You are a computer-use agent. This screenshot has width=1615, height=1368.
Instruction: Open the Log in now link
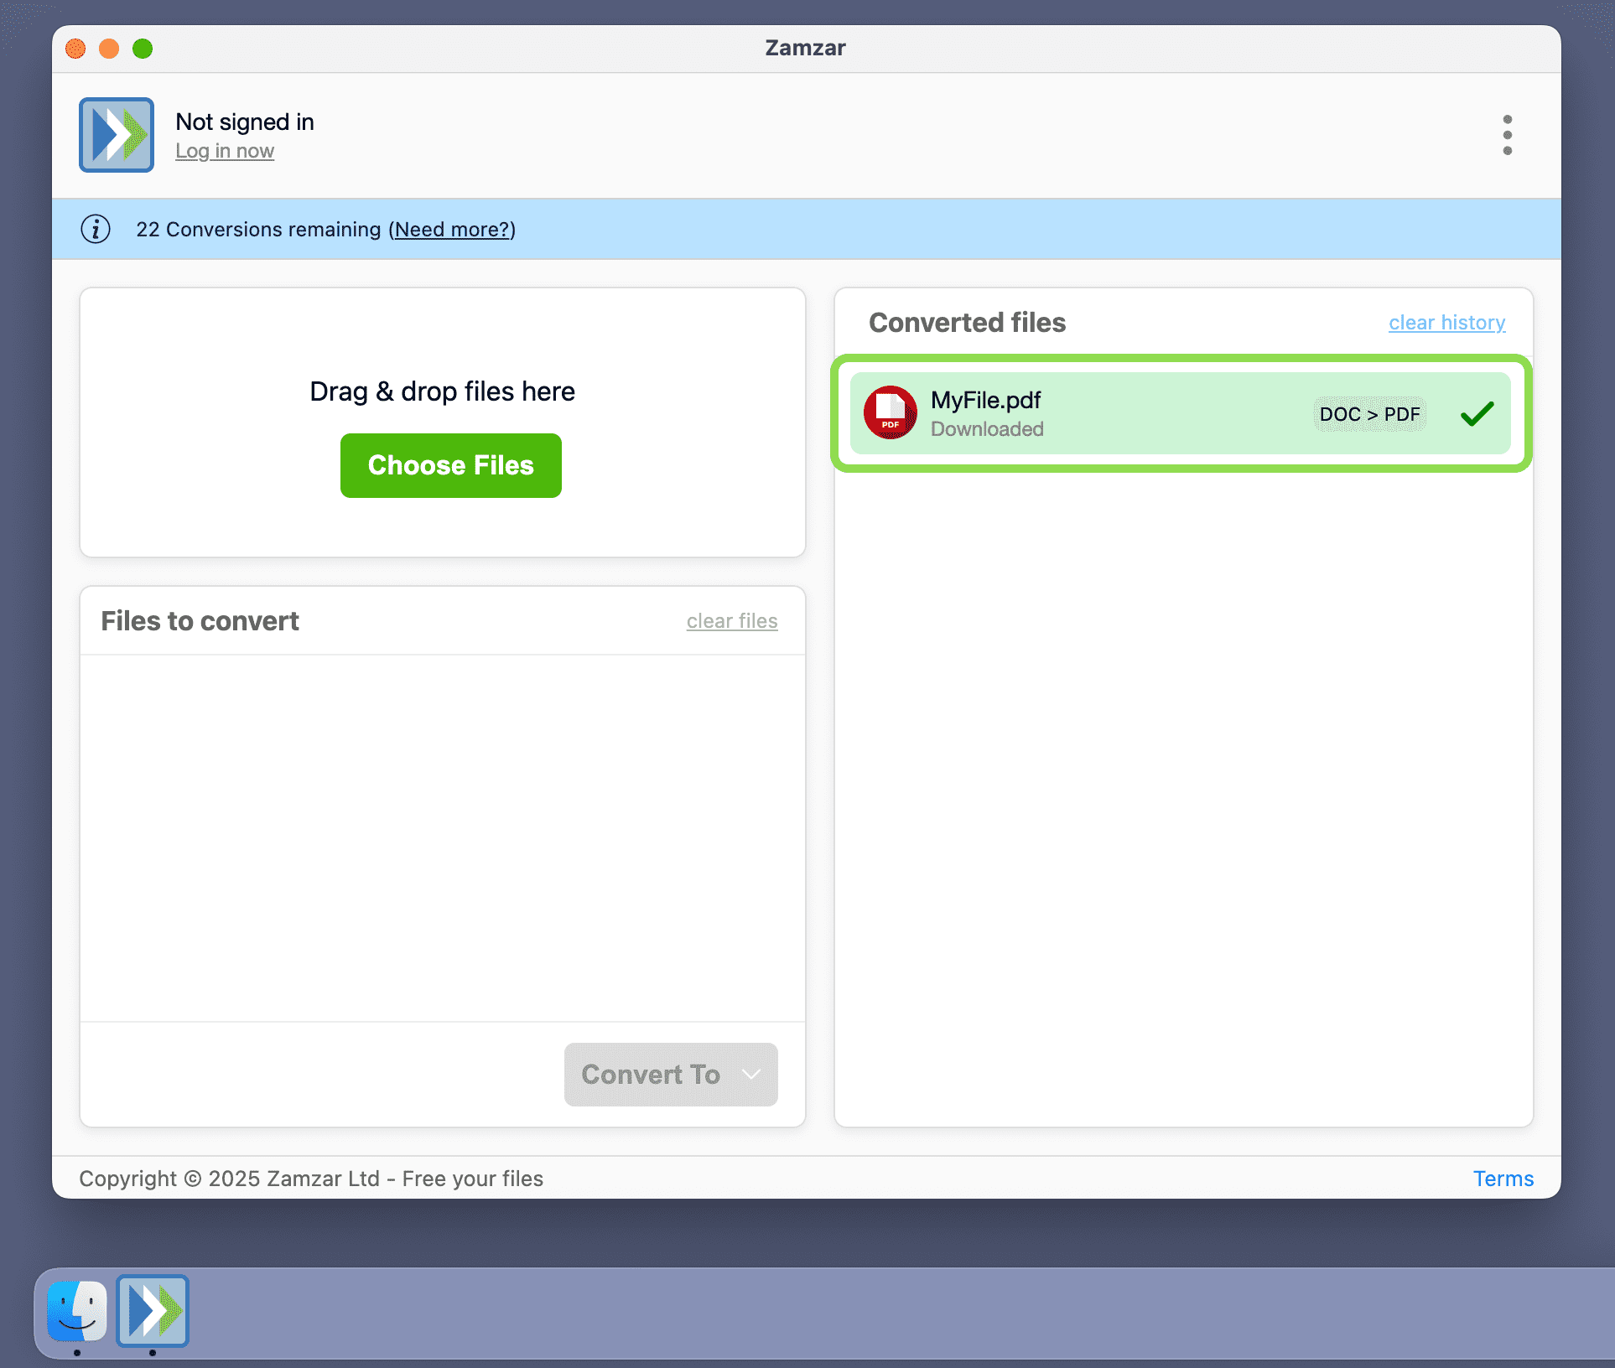click(224, 151)
